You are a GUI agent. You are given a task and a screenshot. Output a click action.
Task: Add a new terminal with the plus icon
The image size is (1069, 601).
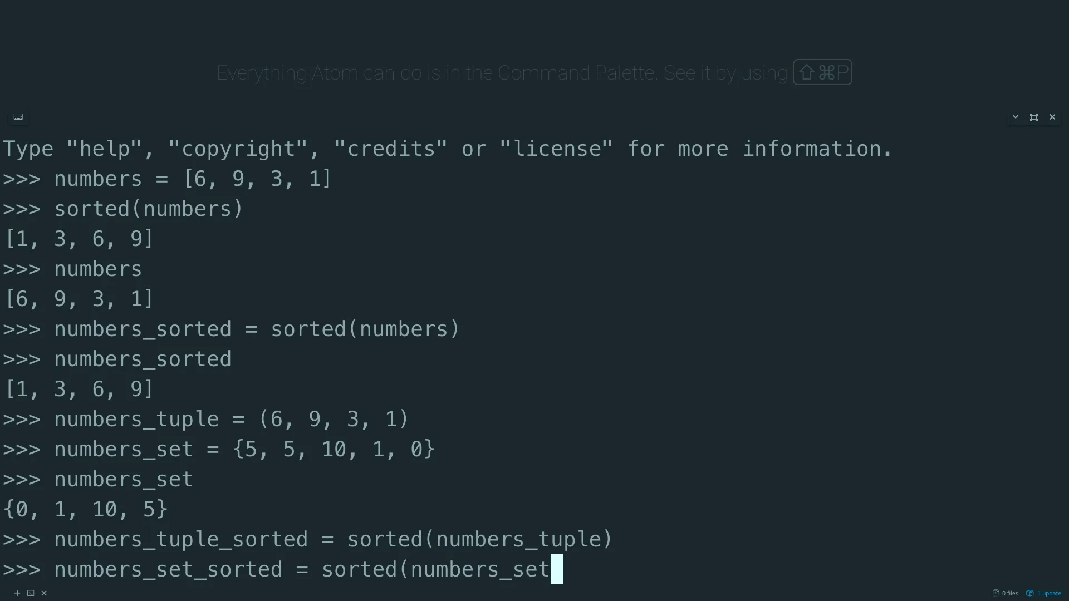click(17, 593)
